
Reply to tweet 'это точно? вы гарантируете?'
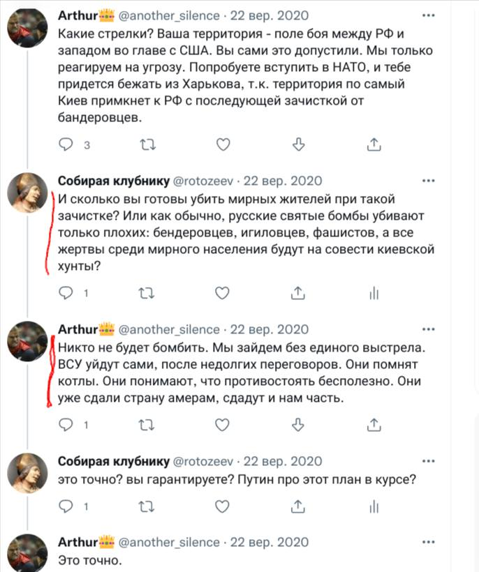[x=66, y=506]
